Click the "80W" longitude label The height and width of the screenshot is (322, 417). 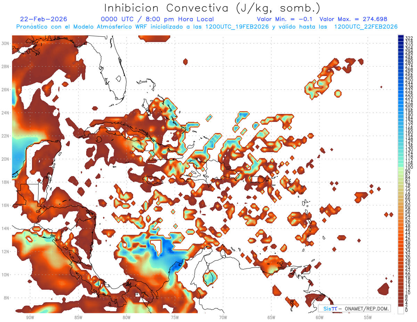(126, 318)
